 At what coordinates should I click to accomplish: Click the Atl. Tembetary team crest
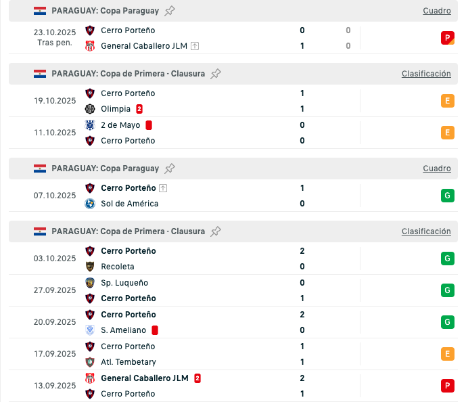pos(90,362)
